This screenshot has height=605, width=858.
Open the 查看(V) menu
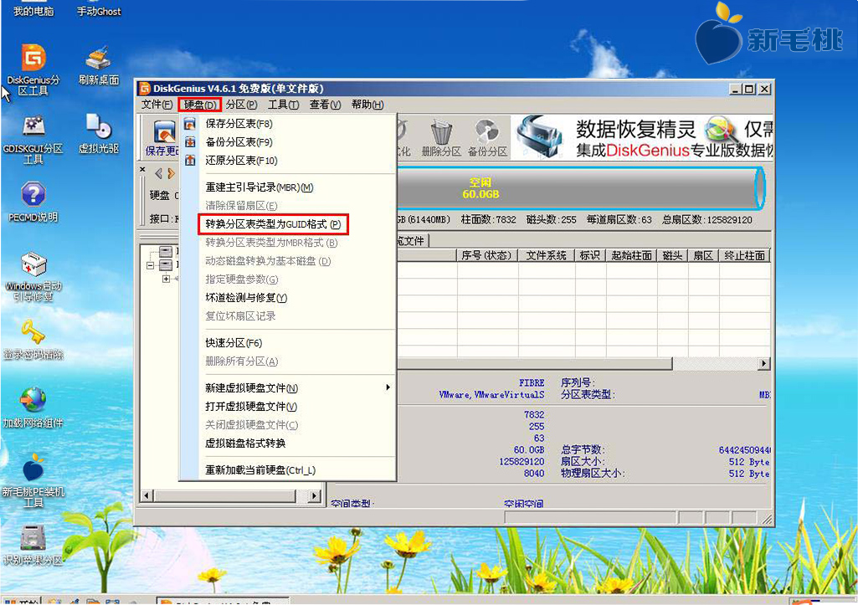[x=325, y=105]
